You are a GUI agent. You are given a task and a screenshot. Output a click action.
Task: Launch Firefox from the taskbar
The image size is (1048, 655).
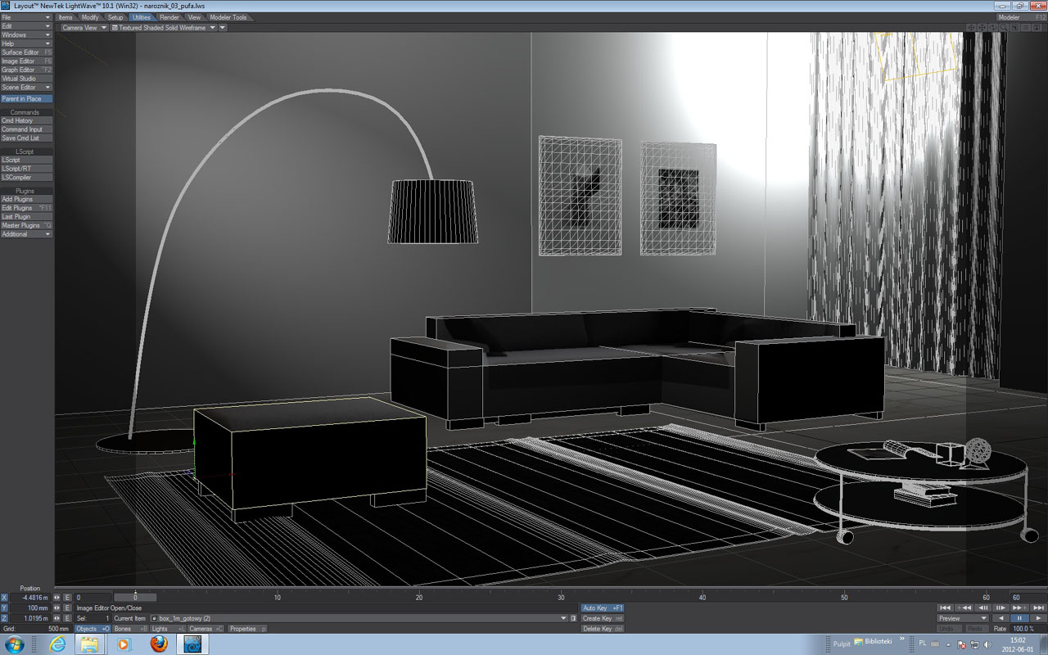point(159,644)
